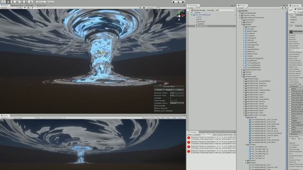Toggle the Renderer module checkbox

[x=290, y=134]
